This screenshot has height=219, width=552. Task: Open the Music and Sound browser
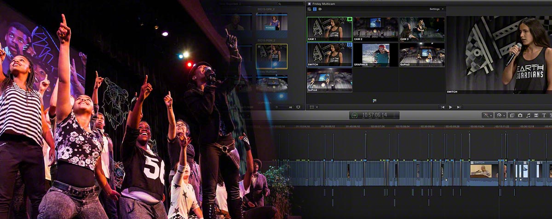(528, 115)
